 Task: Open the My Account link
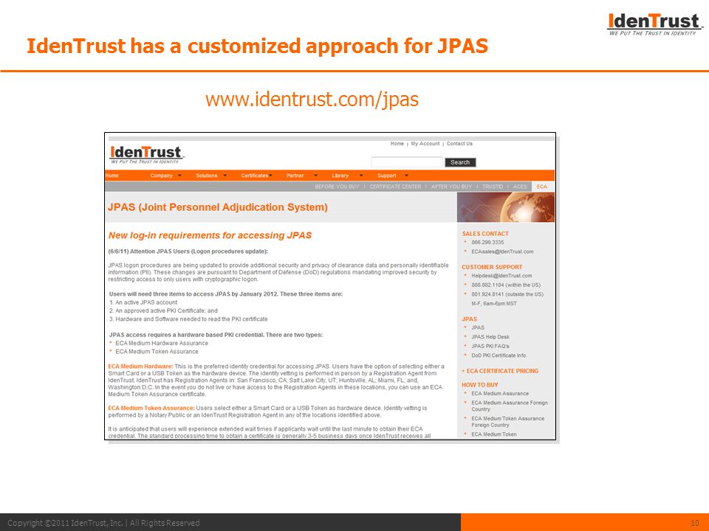(x=425, y=144)
